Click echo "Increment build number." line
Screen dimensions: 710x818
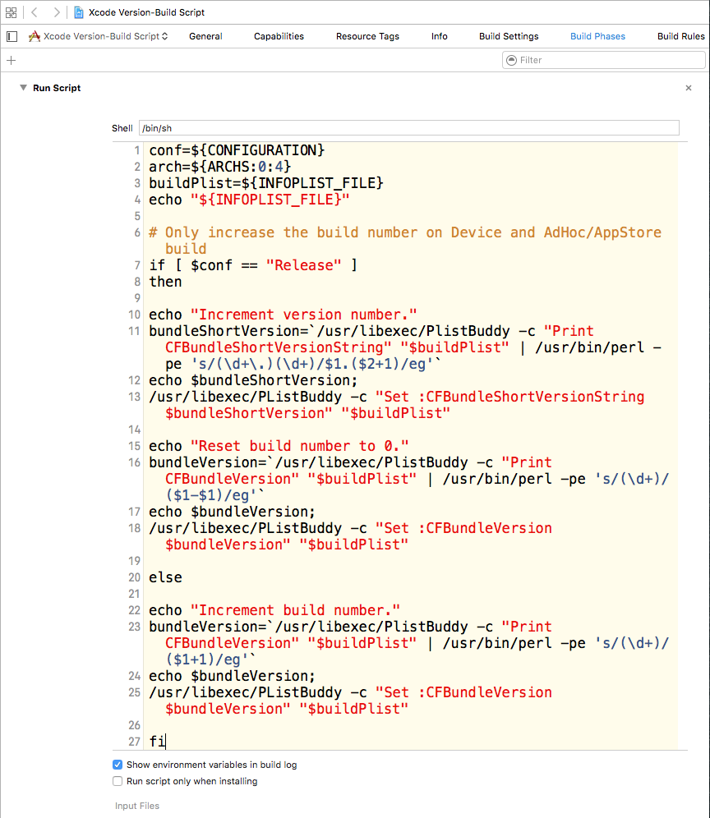coord(274,610)
